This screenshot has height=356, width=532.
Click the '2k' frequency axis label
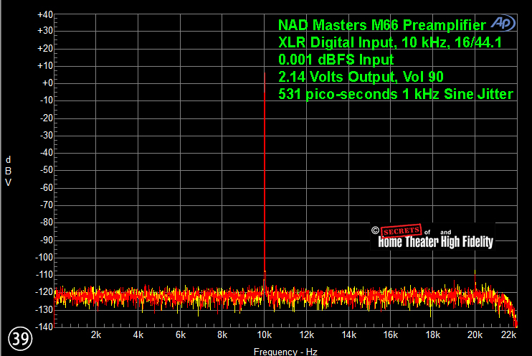click(x=96, y=335)
